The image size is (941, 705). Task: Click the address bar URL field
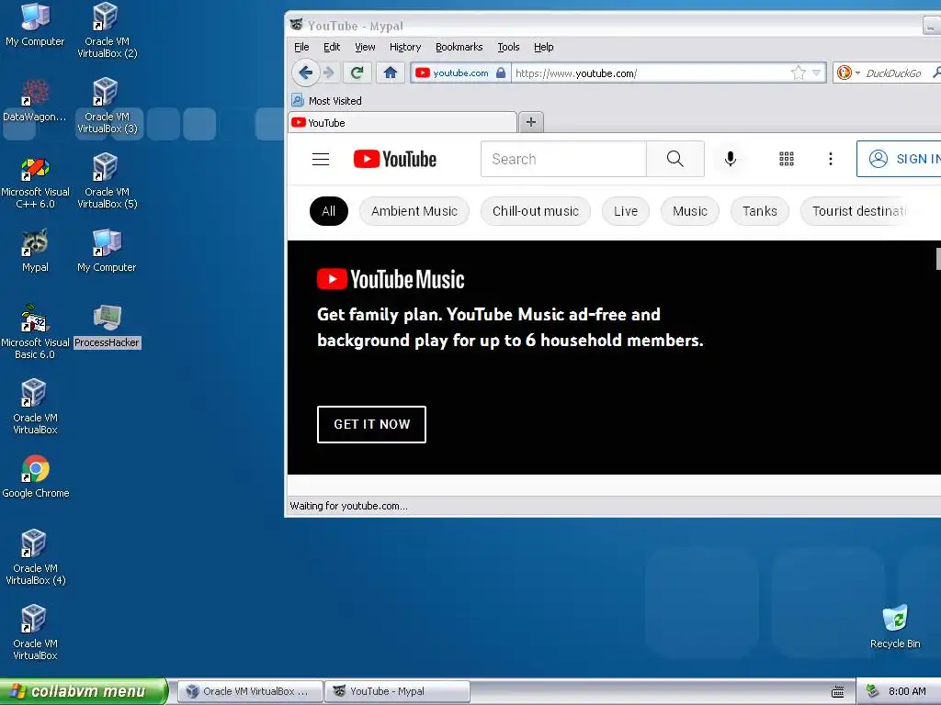point(652,73)
